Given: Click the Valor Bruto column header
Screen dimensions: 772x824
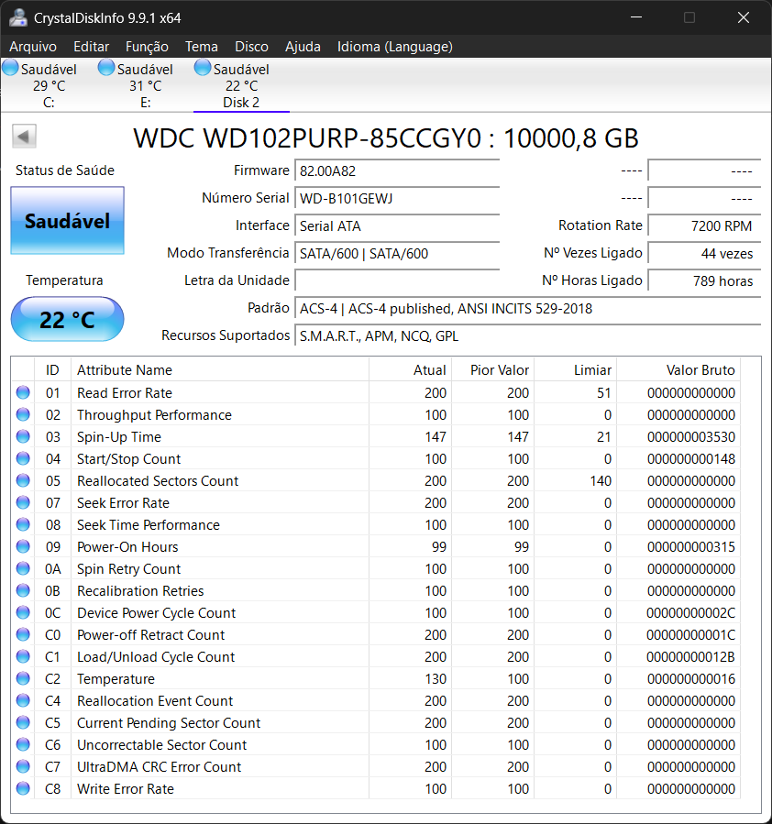Looking at the screenshot, I should 678,369.
